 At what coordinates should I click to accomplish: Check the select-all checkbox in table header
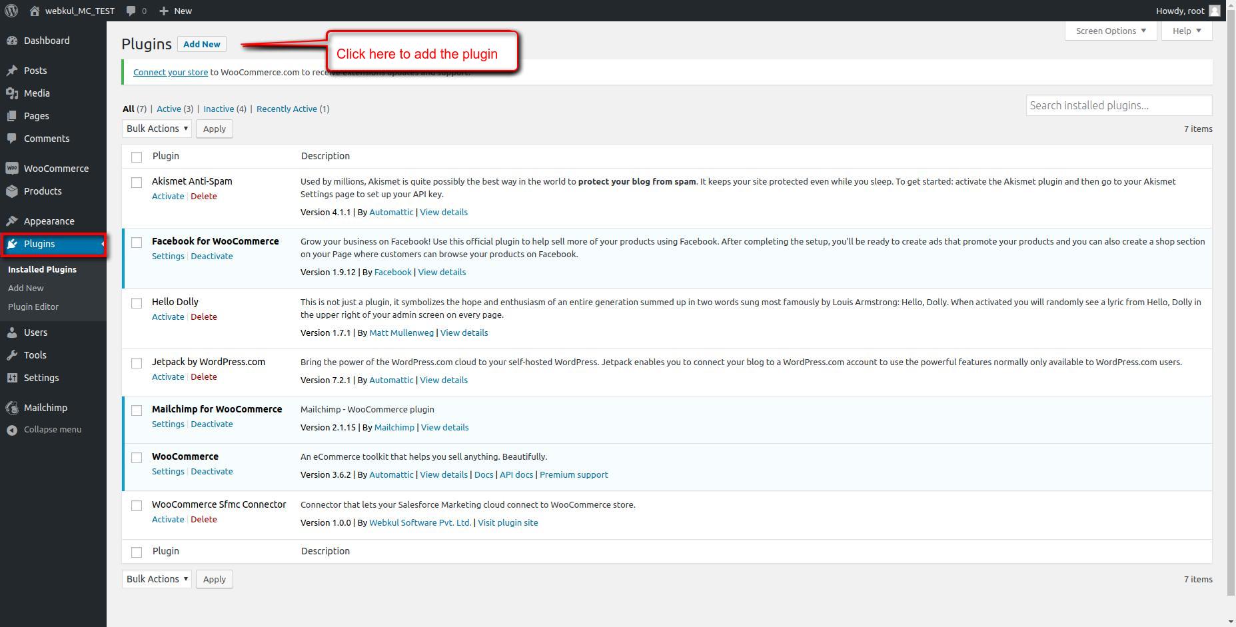point(137,157)
